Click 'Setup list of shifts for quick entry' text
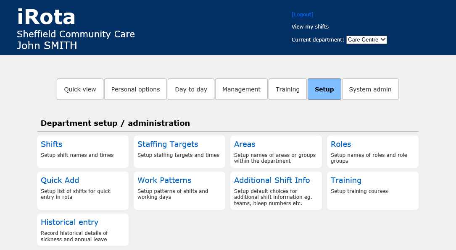 (x=76, y=194)
